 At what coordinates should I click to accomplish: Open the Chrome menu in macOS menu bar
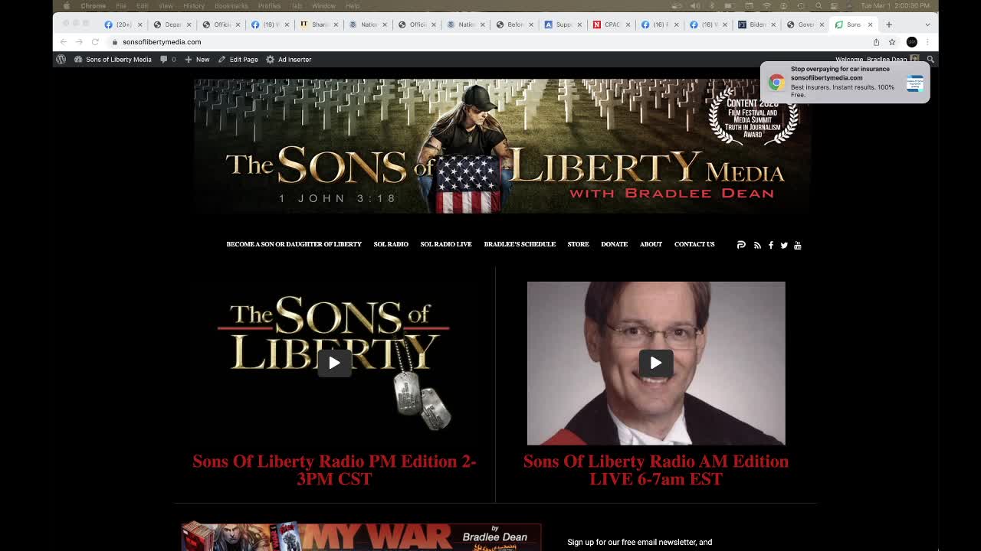pos(93,5)
